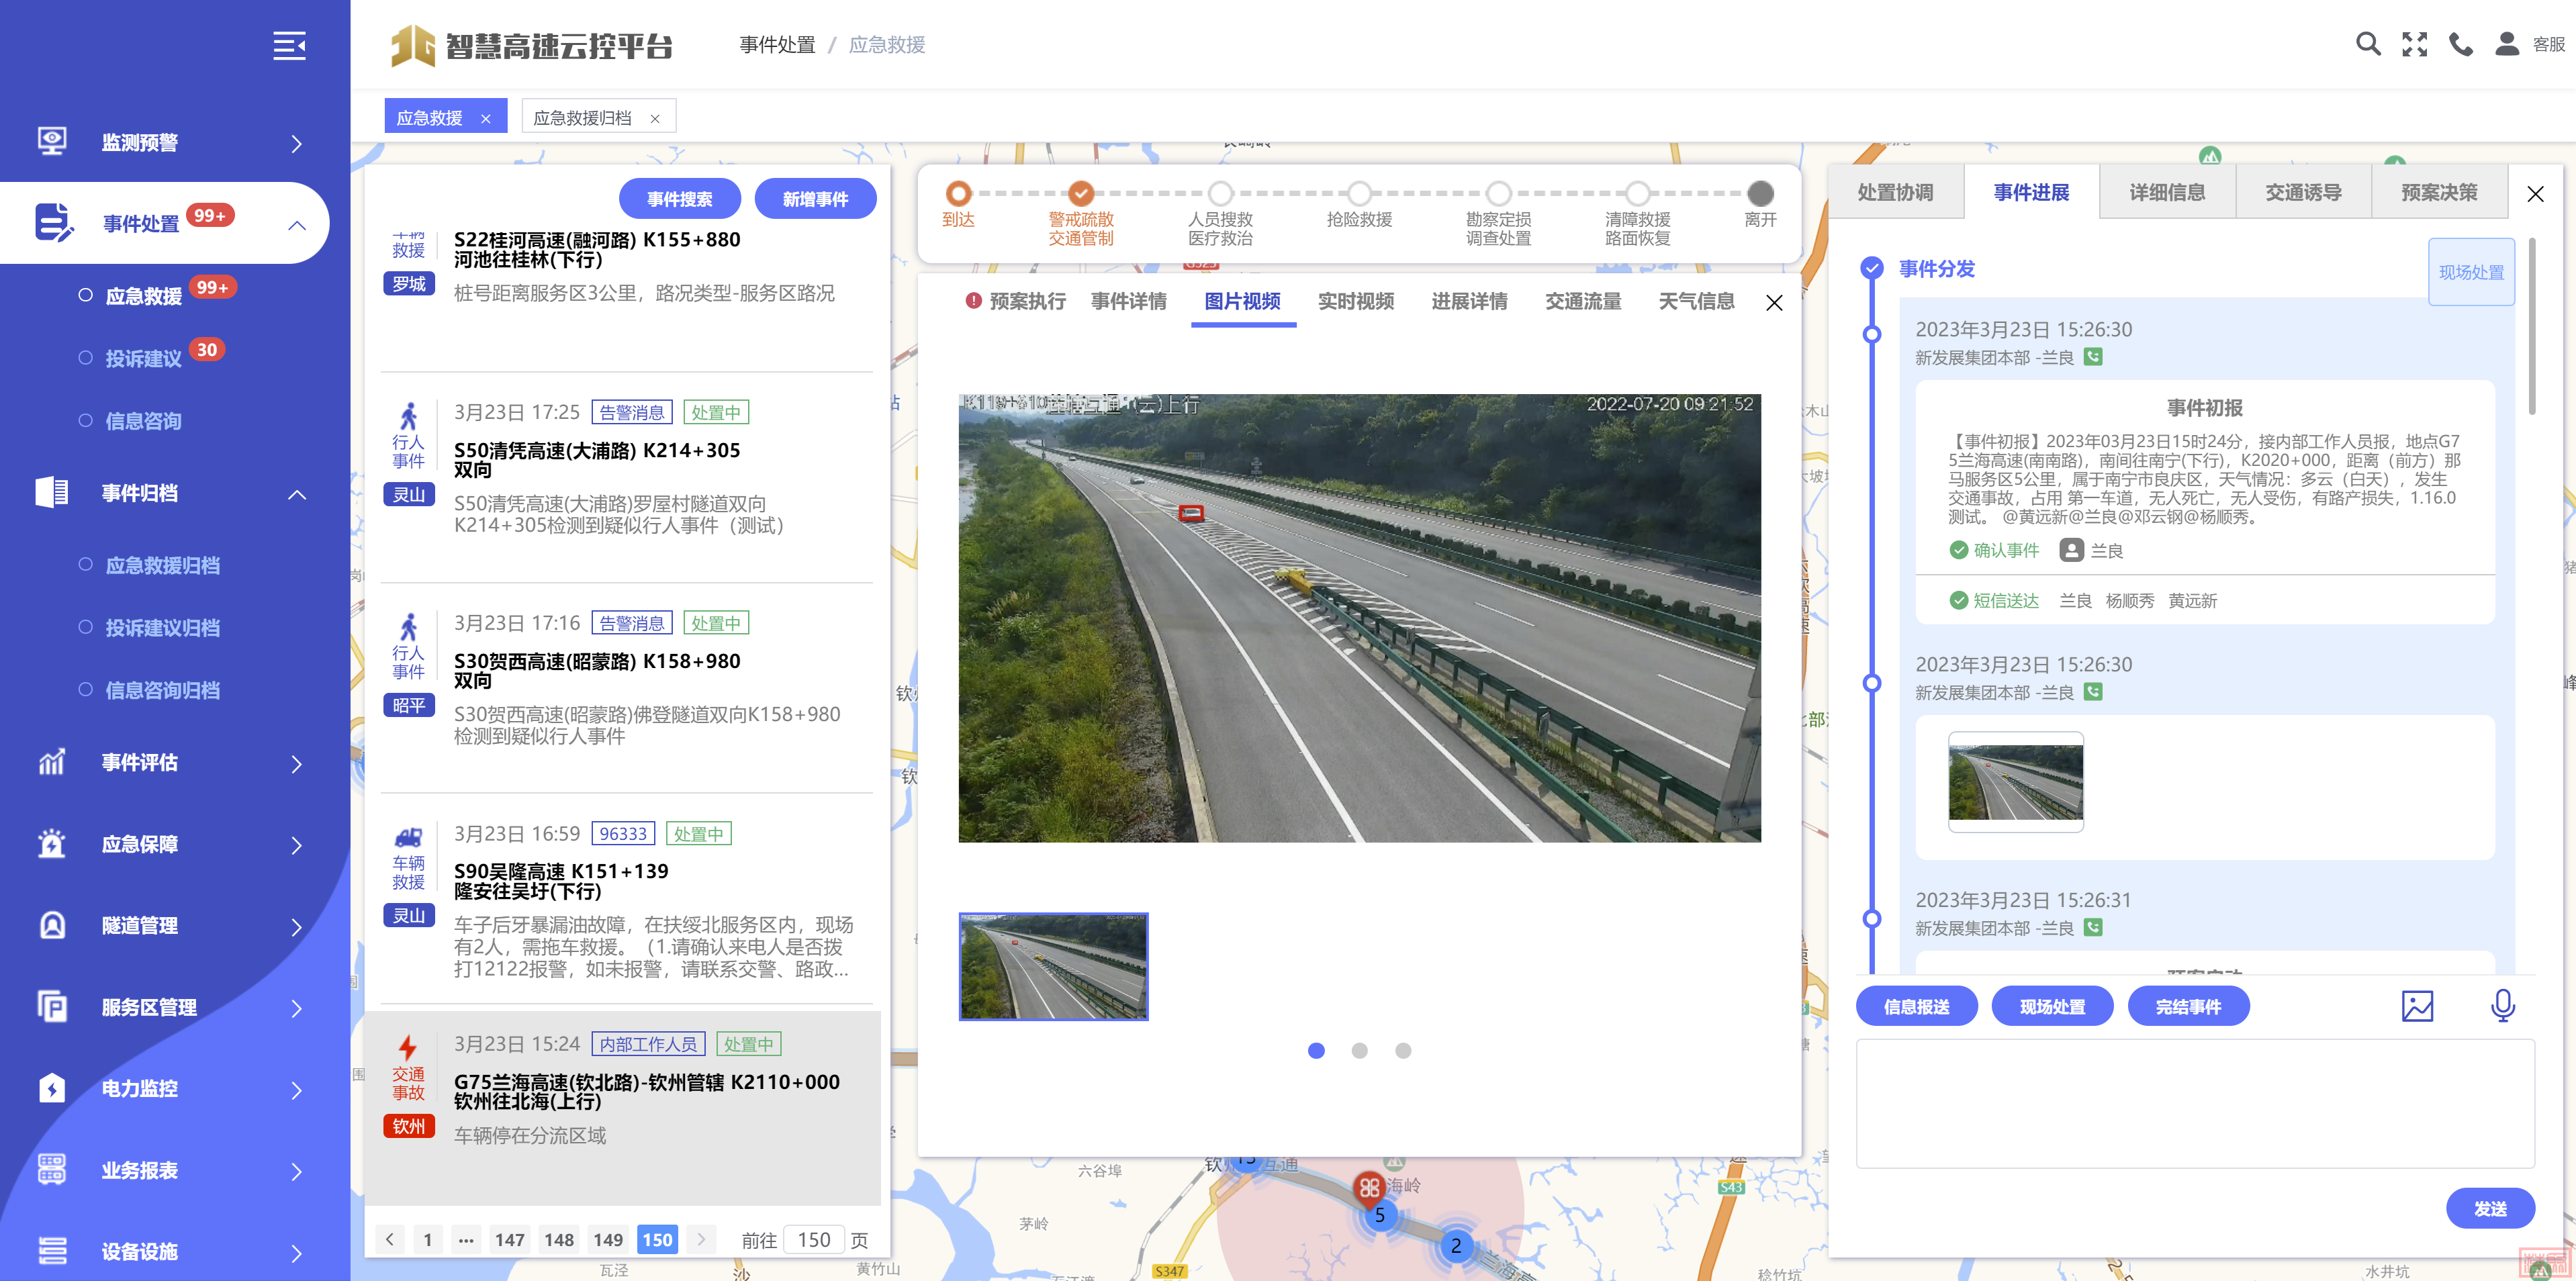The width and height of the screenshot is (2576, 1281).
Task: Toggle fullscreen with the expand icon
Action: (x=2414, y=44)
